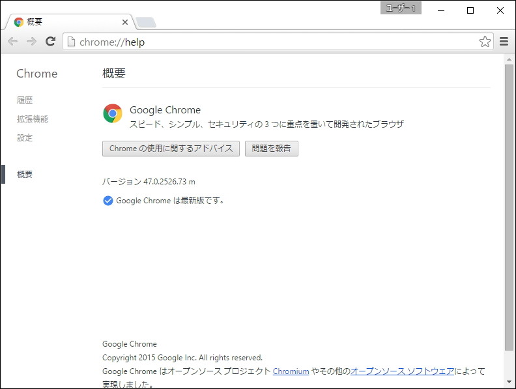Select 概要 in the sidebar
The height and width of the screenshot is (389, 516).
25,174
